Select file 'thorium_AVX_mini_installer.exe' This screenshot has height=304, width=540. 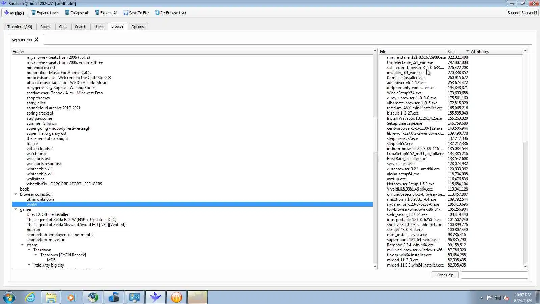coord(415,108)
